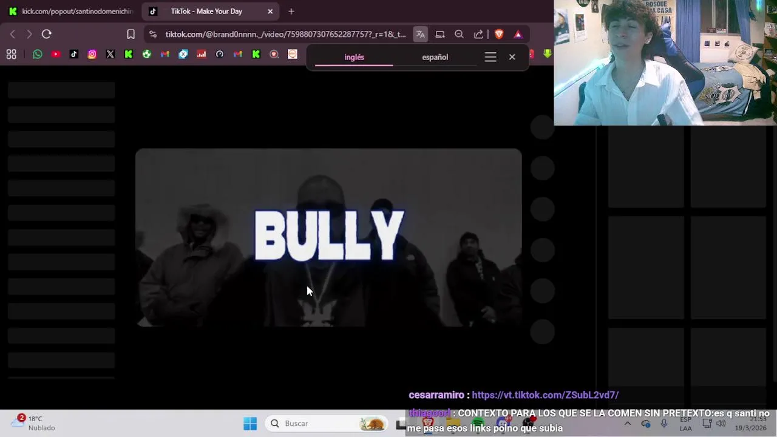Toggle the page translate icon

420,34
